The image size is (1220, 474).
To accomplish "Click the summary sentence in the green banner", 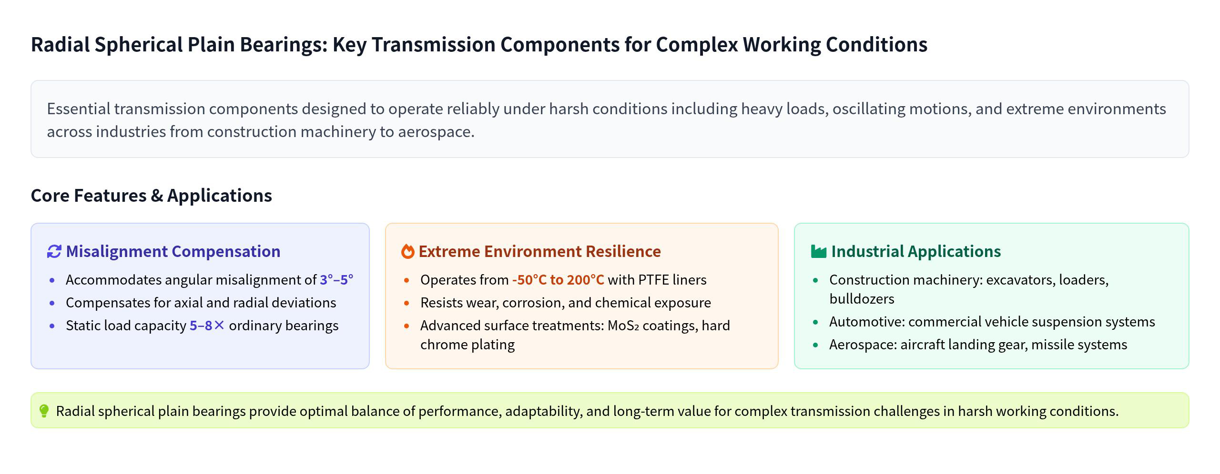I will pyautogui.click(x=587, y=411).
